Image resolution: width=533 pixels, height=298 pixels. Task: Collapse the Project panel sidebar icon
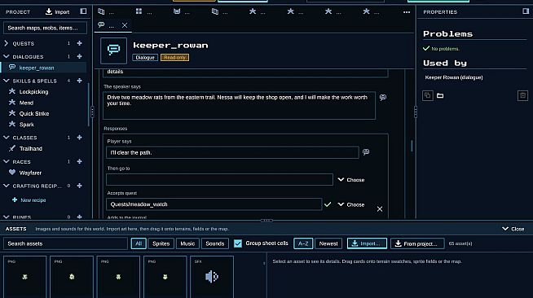[x=83, y=11]
